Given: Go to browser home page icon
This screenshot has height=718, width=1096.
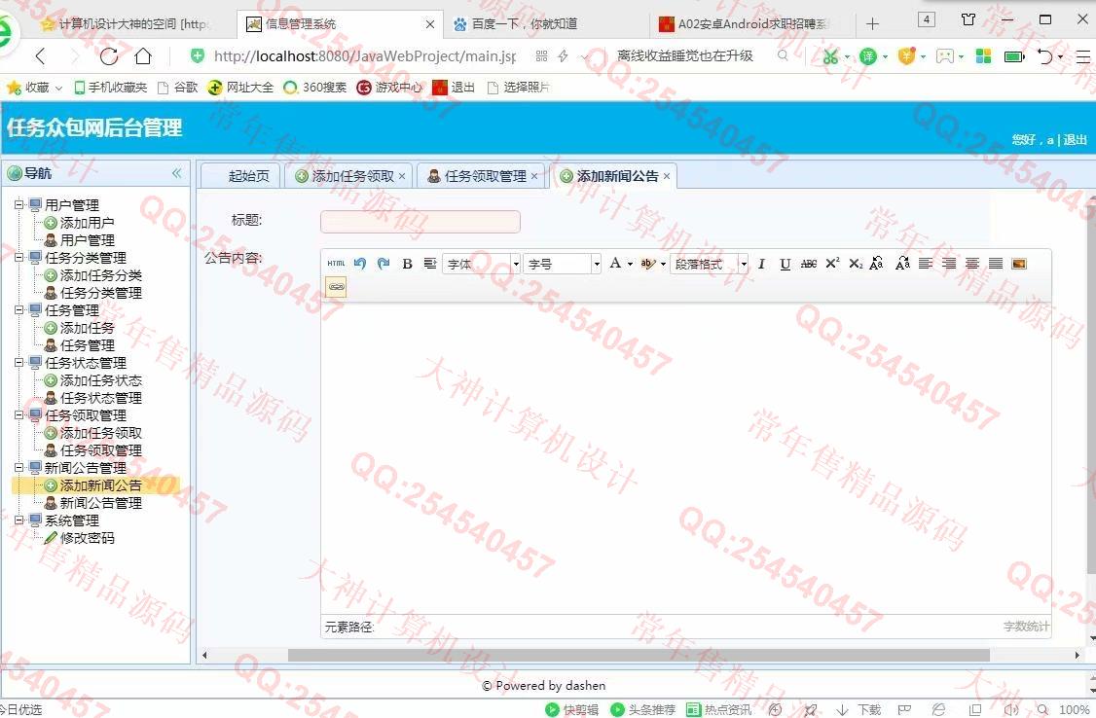Looking at the screenshot, I should pos(142,55).
